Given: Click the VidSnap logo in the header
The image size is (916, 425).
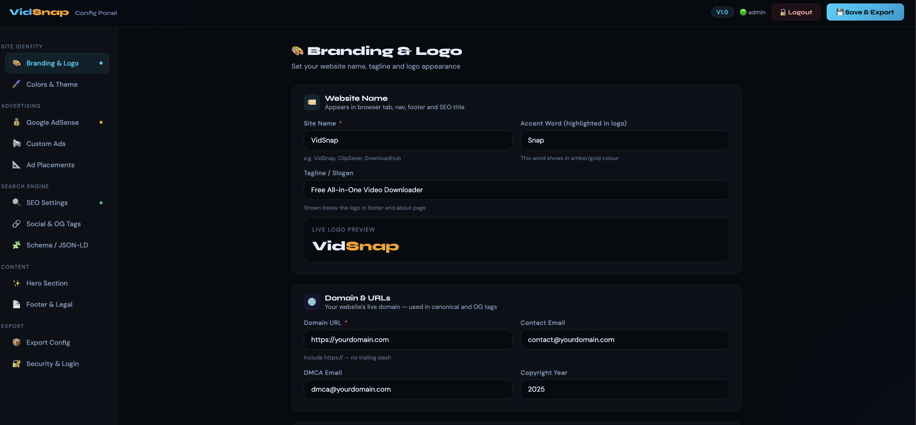Looking at the screenshot, I should click(x=39, y=12).
